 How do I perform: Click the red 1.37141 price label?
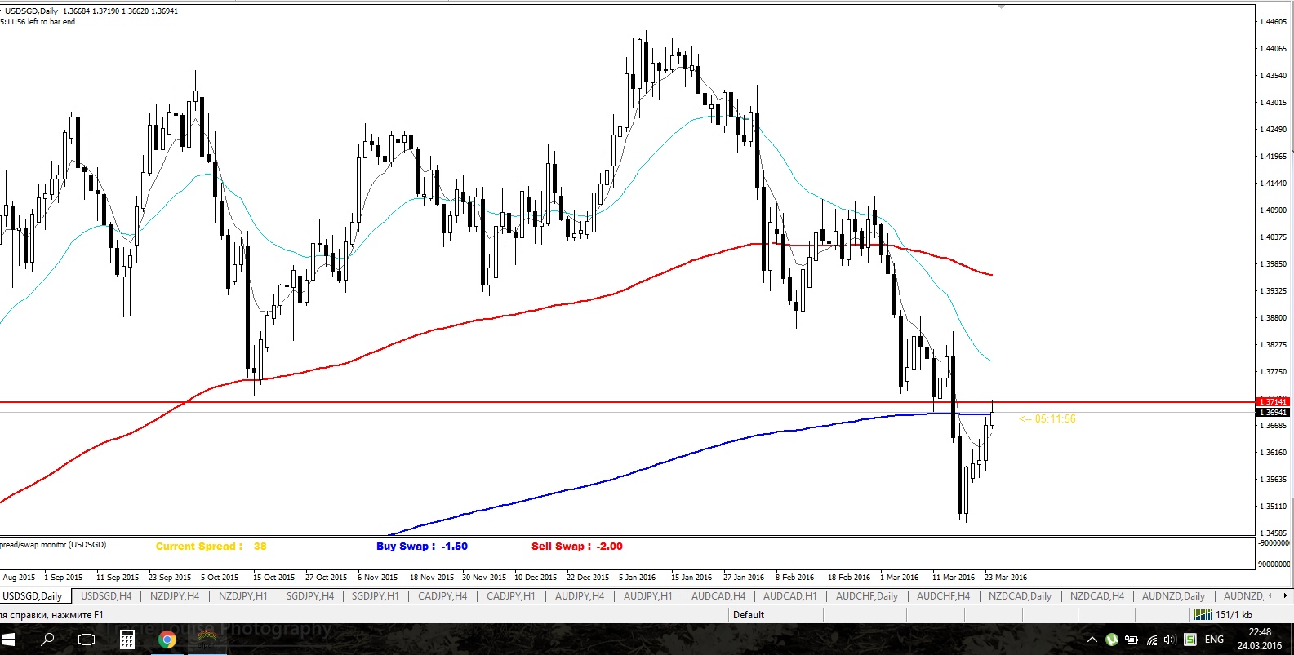click(1273, 401)
